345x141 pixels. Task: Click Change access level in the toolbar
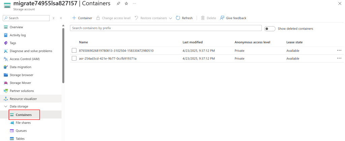click(x=114, y=18)
